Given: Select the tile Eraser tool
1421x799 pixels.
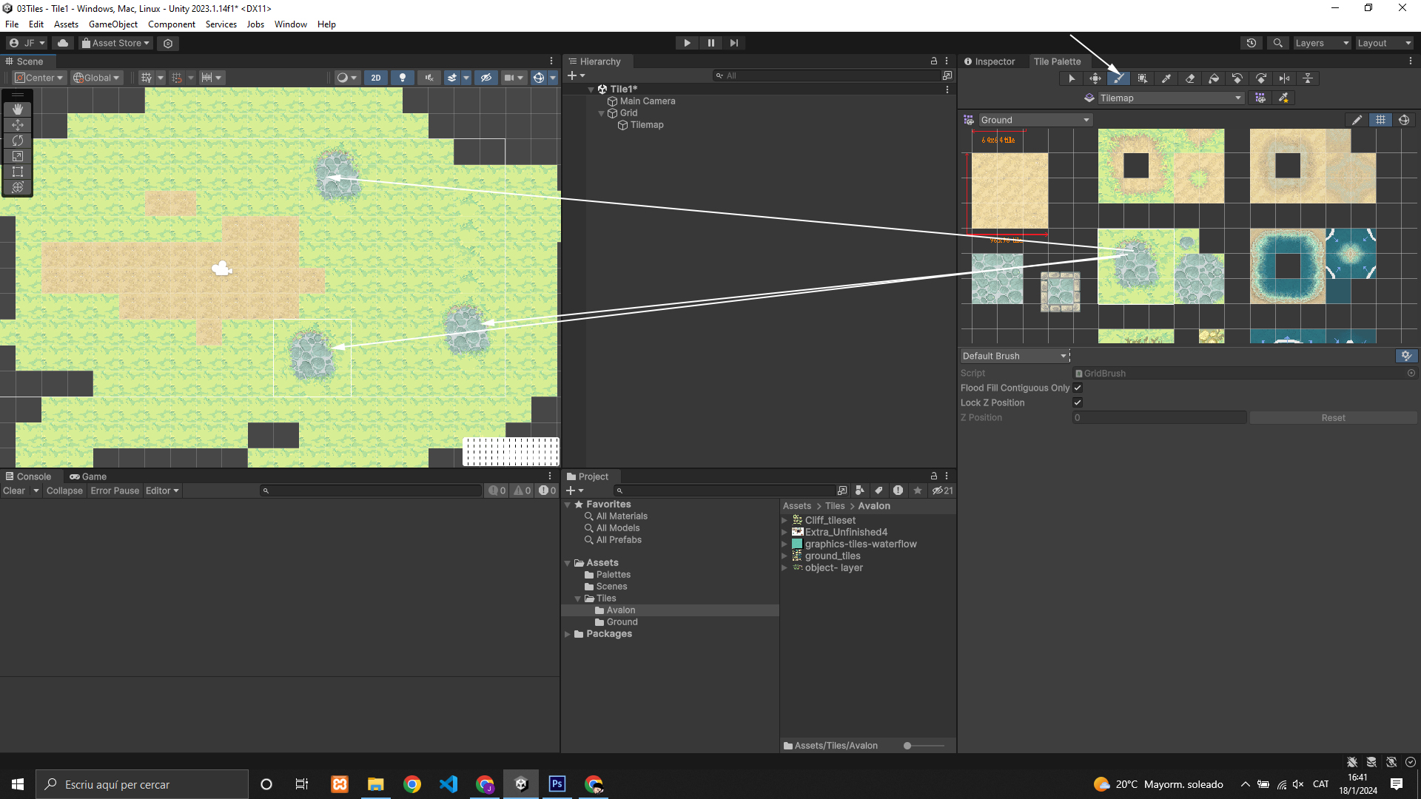Looking at the screenshot, I should (1190, 78).
